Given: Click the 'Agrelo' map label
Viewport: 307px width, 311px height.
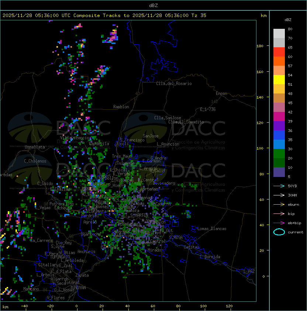Looking at the screenshot, I should [90, 222].
